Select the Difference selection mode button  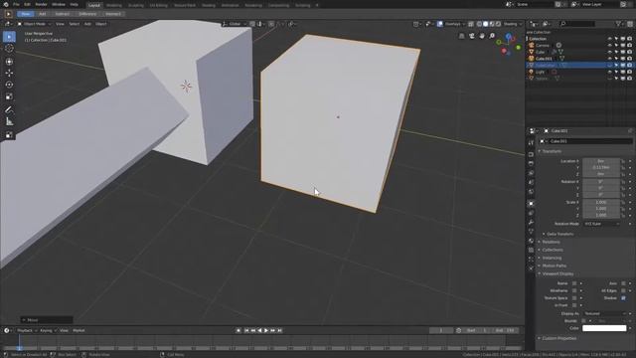click(87, 14)
